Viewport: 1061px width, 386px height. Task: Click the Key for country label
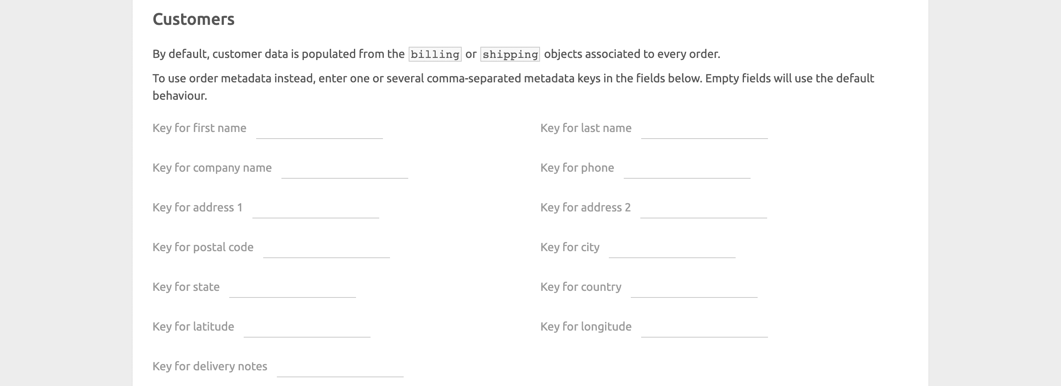tap(581, 286)
